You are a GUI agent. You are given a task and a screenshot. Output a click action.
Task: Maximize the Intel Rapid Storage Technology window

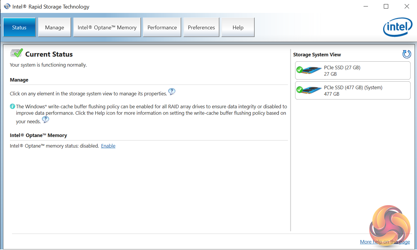(386, 6)
